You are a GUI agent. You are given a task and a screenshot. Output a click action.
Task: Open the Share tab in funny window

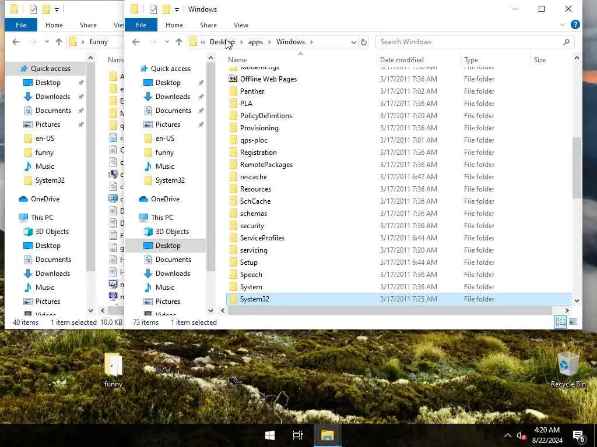coord(88,24)
